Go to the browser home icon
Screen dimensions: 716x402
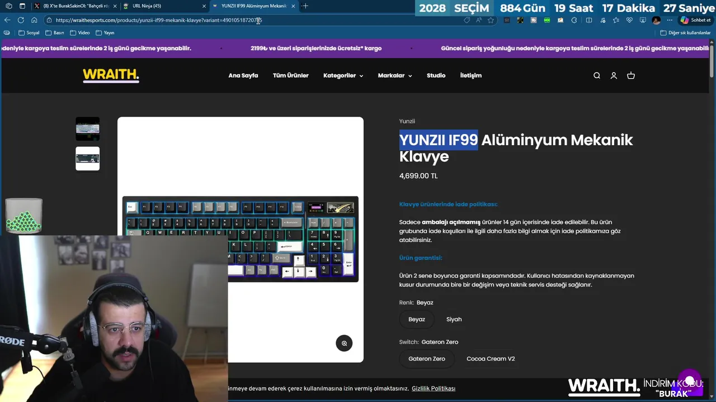[x=34, y=20]
